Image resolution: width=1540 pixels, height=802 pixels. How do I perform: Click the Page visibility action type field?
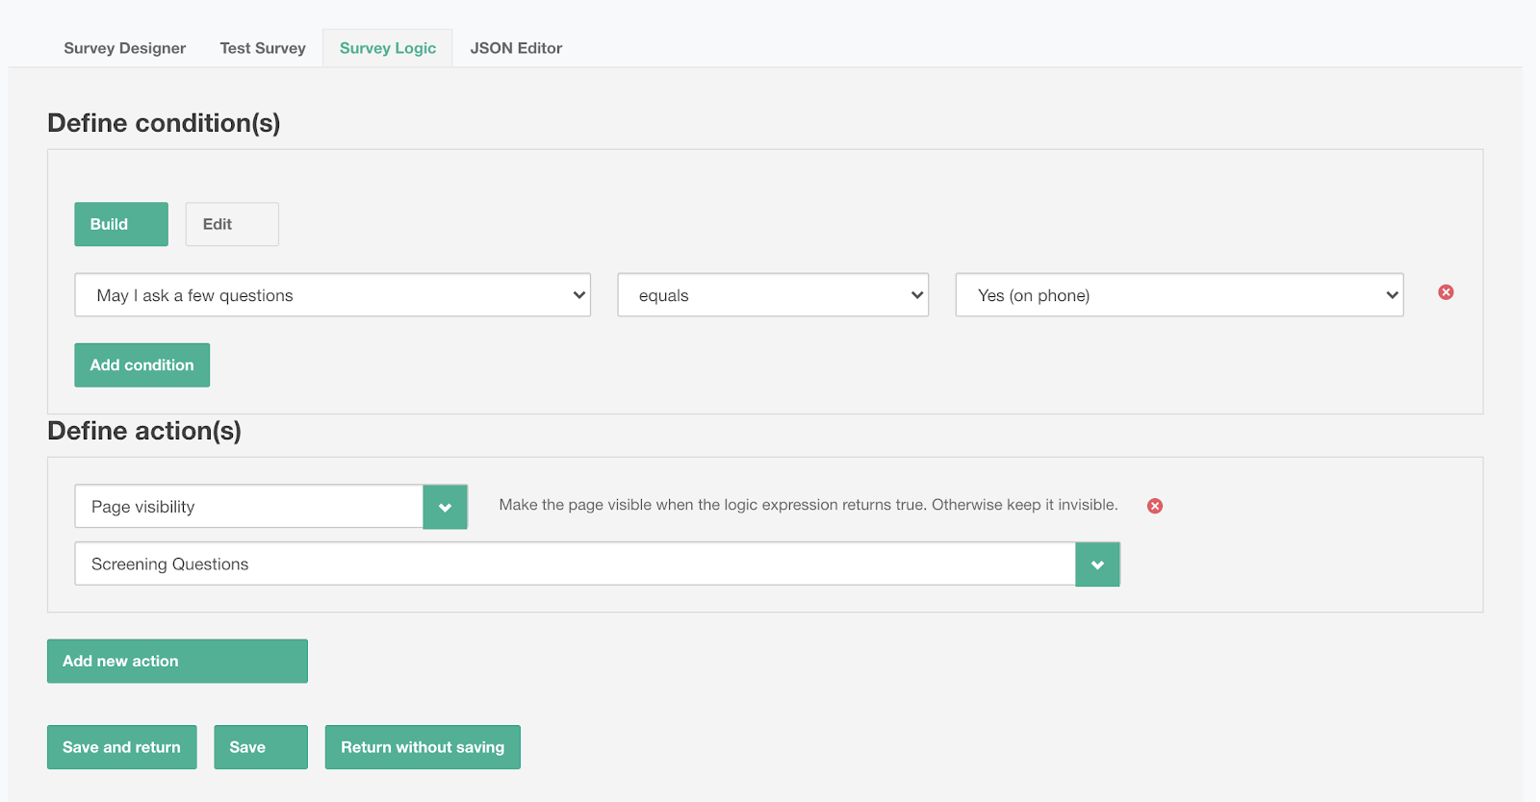(x=248, y=507)
